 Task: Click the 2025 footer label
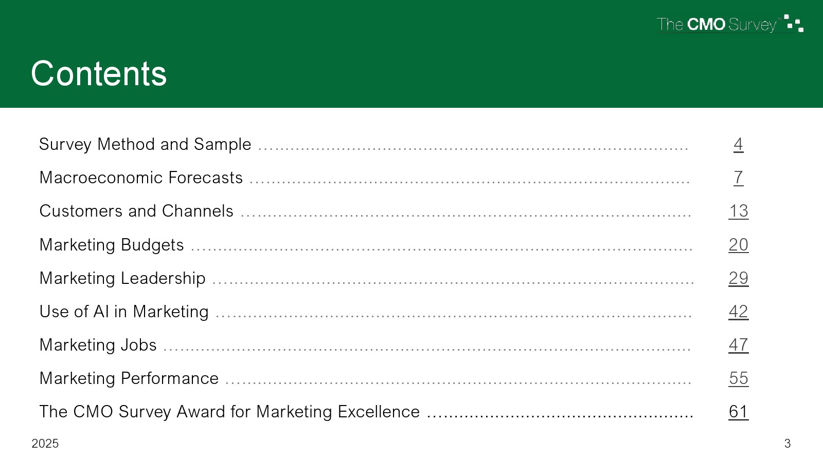click(45, 444)
